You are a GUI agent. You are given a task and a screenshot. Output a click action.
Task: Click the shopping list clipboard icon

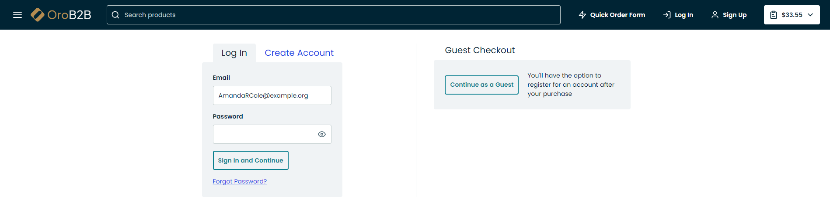pyautogui.click(x=774, y=15)
